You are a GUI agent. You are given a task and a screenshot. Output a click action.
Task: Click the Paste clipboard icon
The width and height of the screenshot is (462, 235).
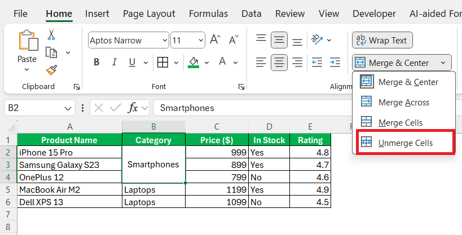click(x=28, y=41)
